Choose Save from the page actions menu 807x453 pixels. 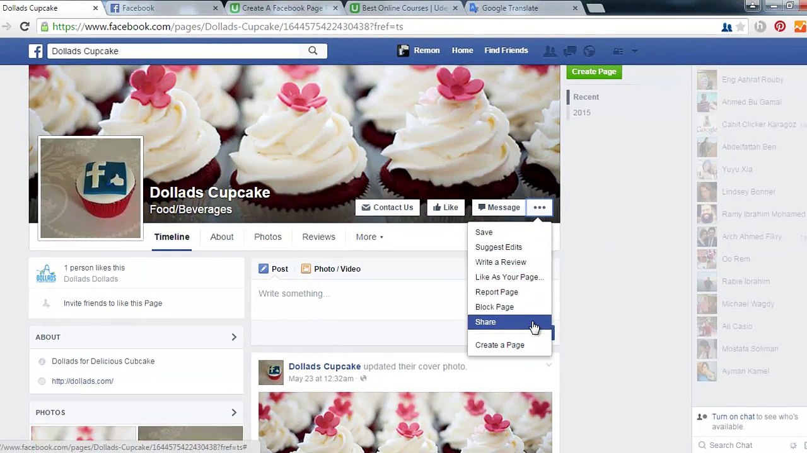[509, 232]
